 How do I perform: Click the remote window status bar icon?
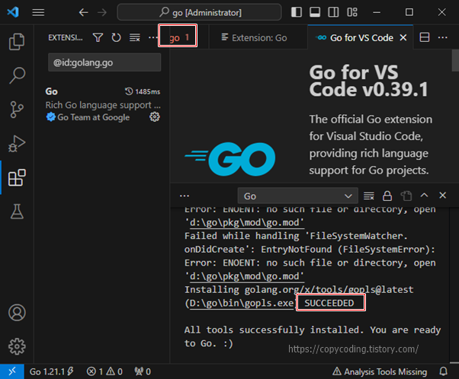pyautogui.click(x=12, y=371)
